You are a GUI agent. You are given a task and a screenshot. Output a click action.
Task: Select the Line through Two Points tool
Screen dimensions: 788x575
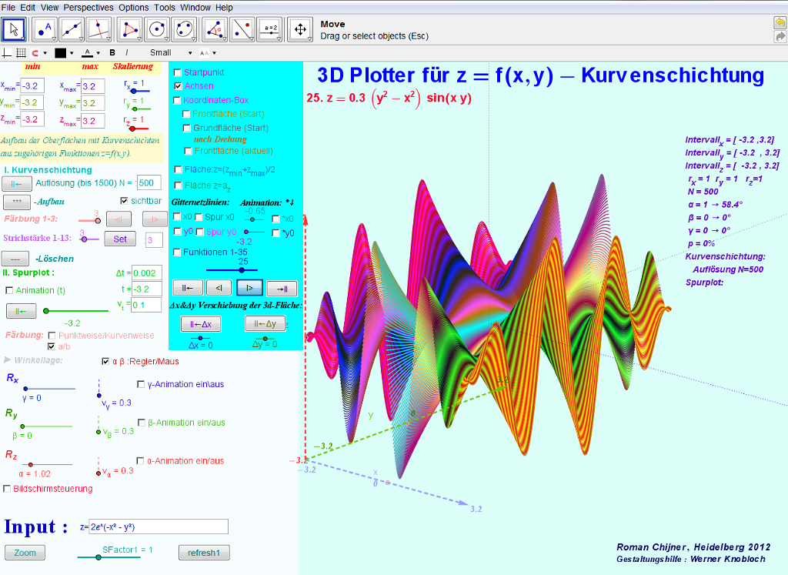coord(72,30)
